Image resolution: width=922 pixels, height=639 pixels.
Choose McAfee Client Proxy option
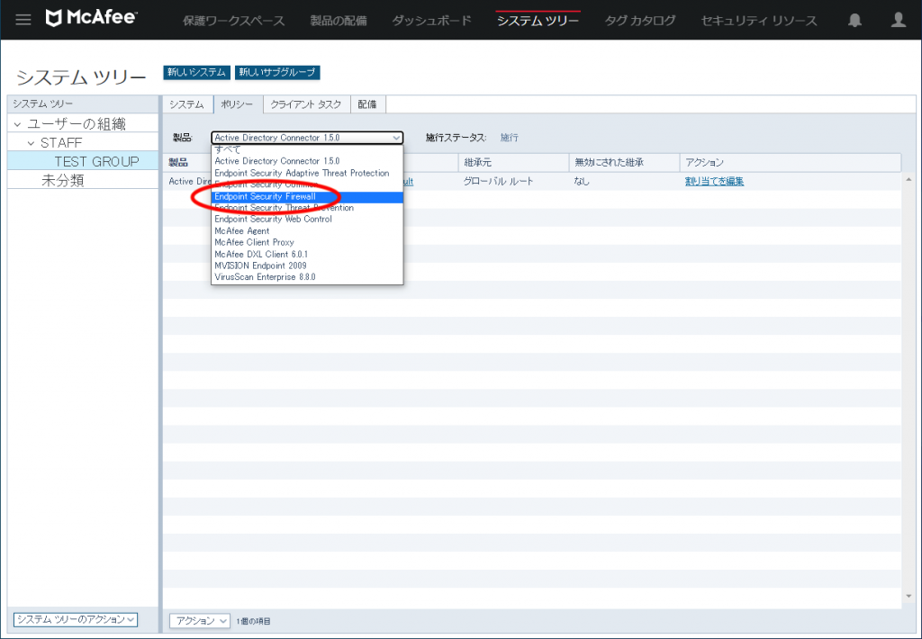tap(307, 242)
